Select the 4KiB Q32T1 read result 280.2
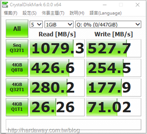This screenshot has width=147, height=134. tap(57, 88)
